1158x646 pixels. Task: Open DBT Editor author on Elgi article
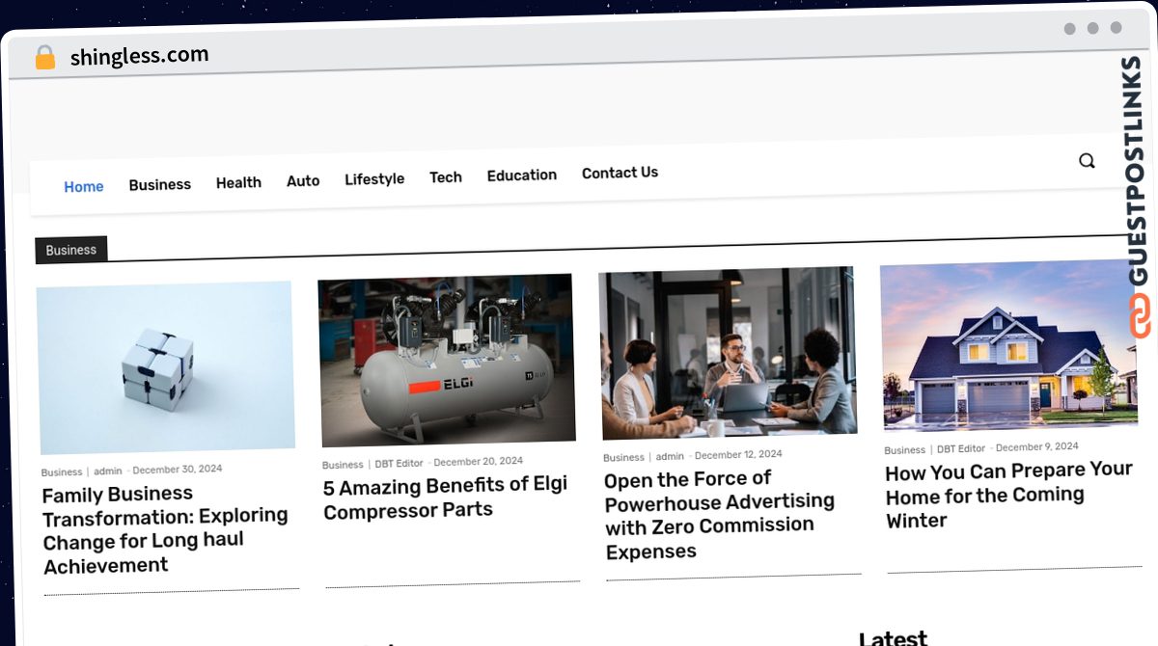coord(400,464)
